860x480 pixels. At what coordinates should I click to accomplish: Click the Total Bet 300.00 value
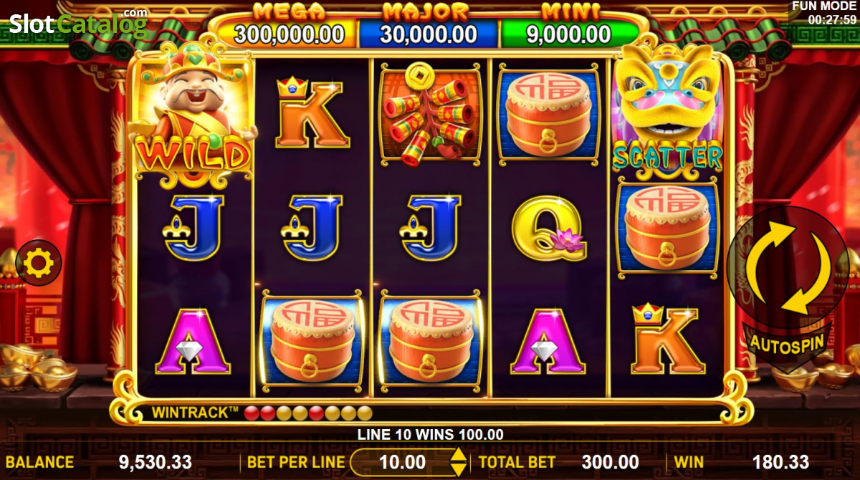609,462
